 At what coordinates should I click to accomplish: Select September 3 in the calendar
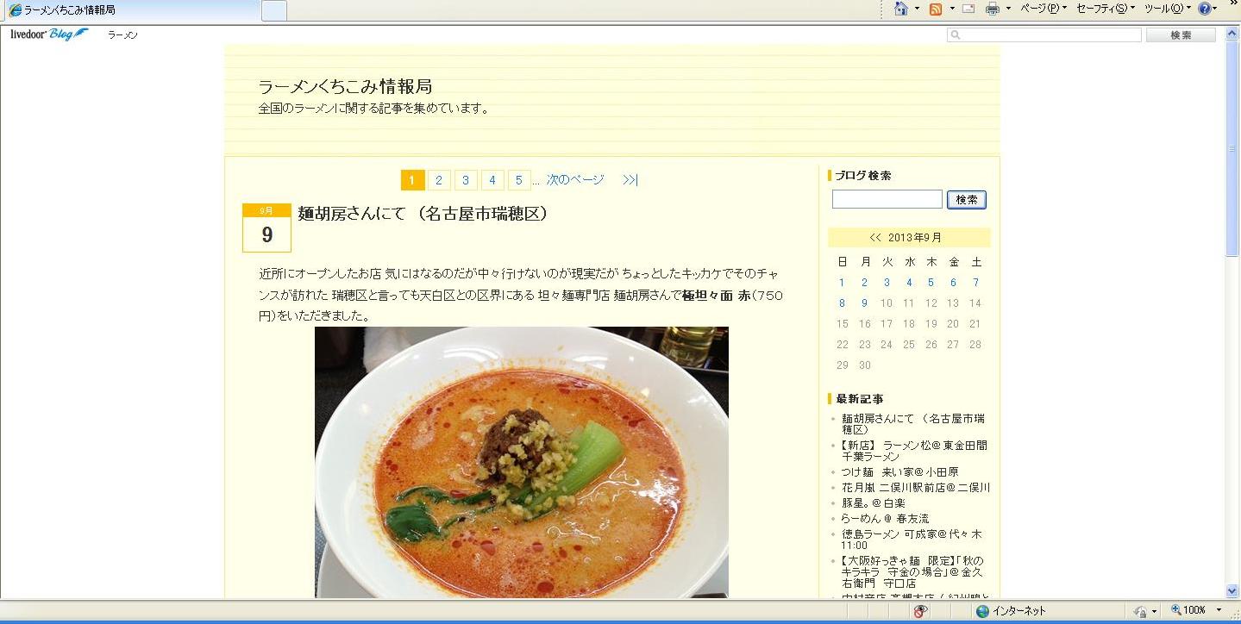click(887, 283)
